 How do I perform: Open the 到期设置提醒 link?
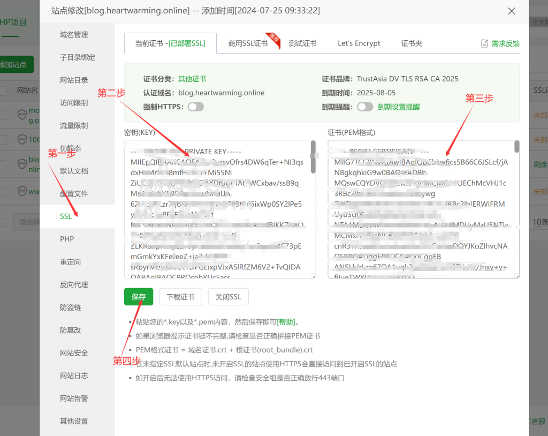(399, 107)
